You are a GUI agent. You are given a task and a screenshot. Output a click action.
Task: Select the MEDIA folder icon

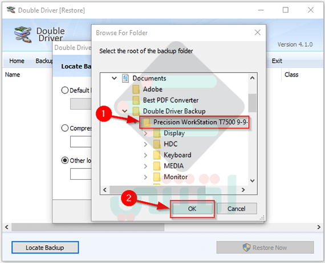point(157,166)
